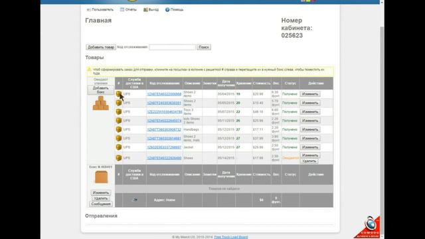Click Изменить for the pending $17.99 Shoes parcel
The height and width of the screenshot is (239, 425).
click(310, 155)
